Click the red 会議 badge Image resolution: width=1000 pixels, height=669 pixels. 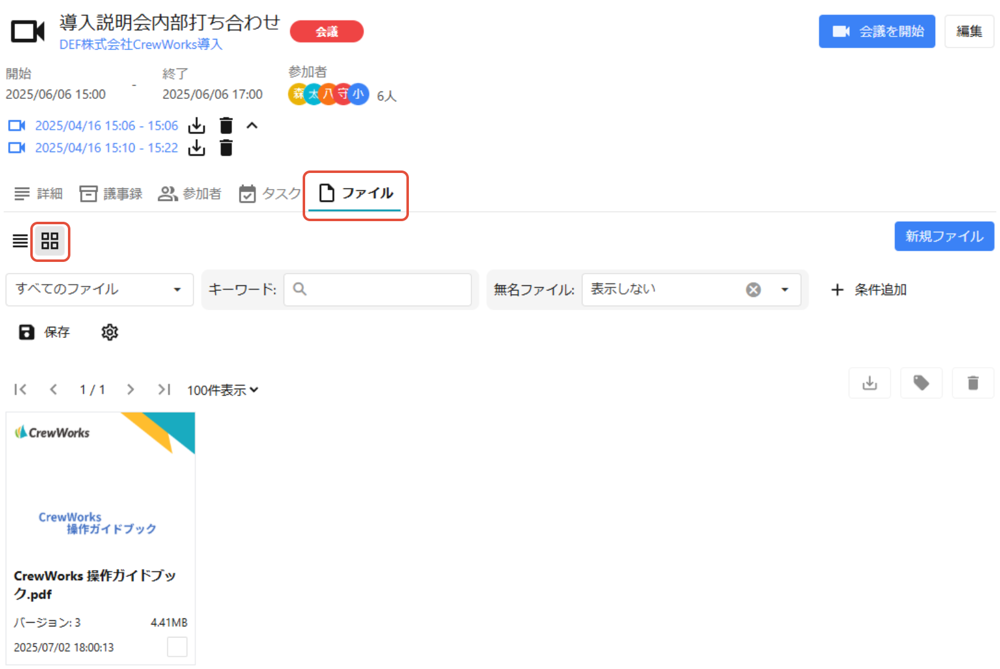click(327, 32)
